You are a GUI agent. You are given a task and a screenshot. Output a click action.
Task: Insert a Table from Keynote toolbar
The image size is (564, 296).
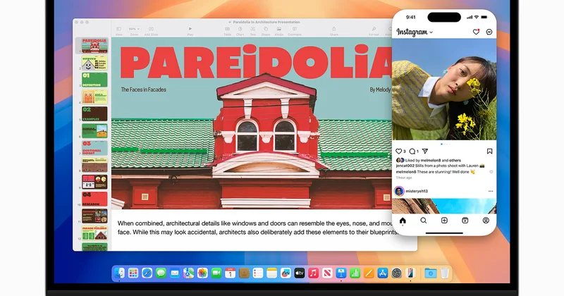point(227,30)
